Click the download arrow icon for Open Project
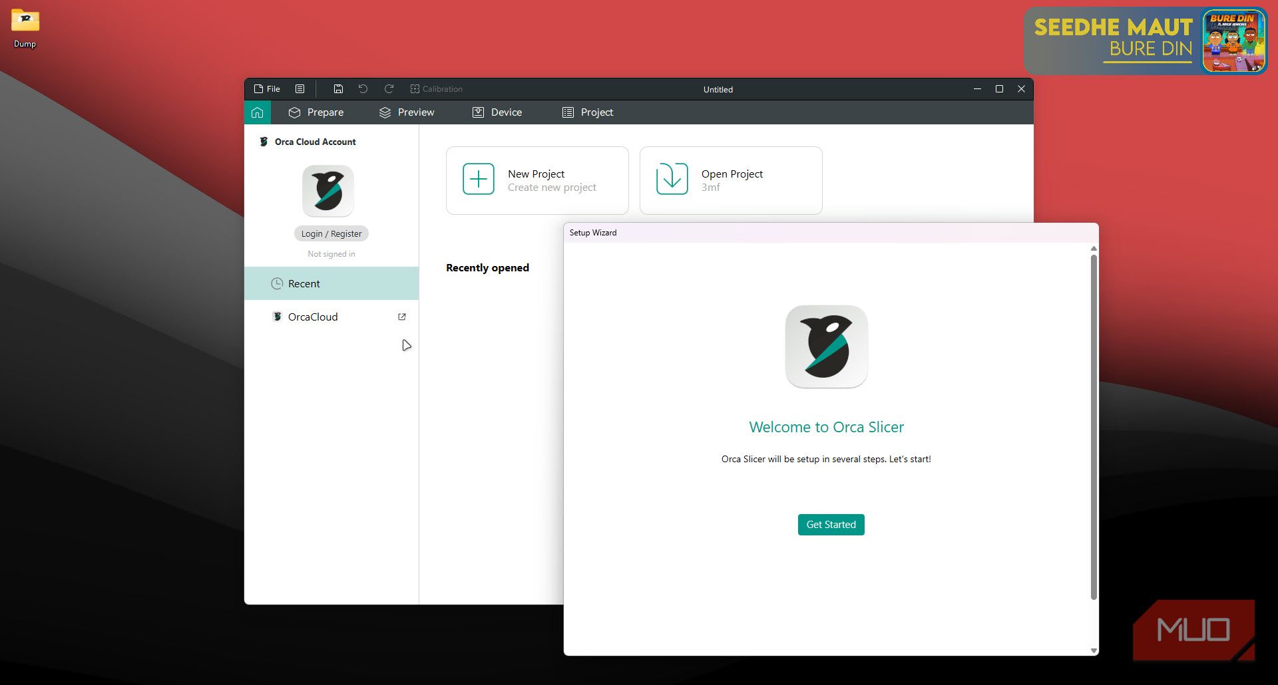This screenshot has height=685, width=1278. tap(672, 179)
